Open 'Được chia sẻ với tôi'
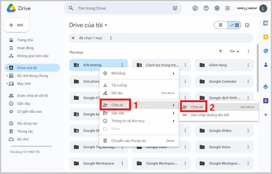Viewport: 272px width, 174px height. coord(32,96)
